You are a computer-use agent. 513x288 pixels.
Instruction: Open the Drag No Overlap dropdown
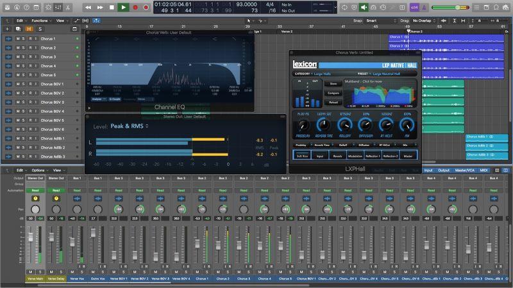424,20
